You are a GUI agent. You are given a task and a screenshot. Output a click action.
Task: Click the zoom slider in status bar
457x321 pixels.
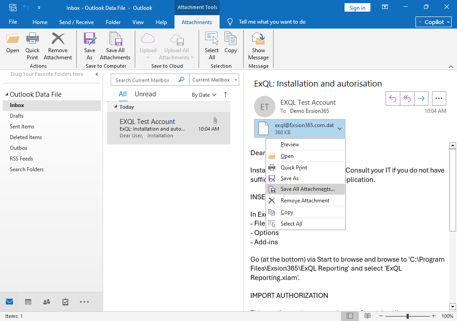tap(407, 316)
